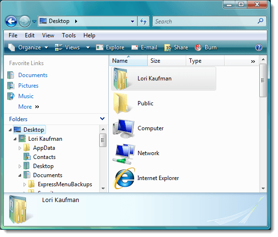Open the Share toolbar button

176,47
